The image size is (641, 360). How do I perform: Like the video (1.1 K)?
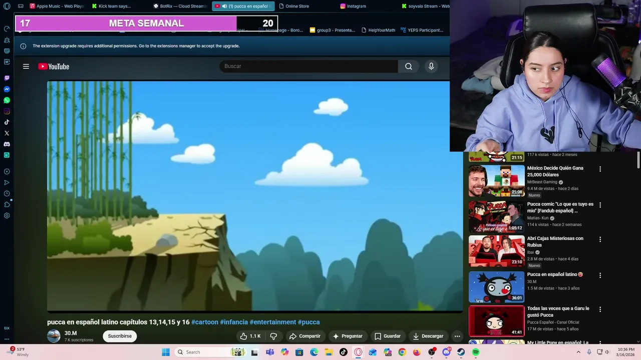click(250, 336)
